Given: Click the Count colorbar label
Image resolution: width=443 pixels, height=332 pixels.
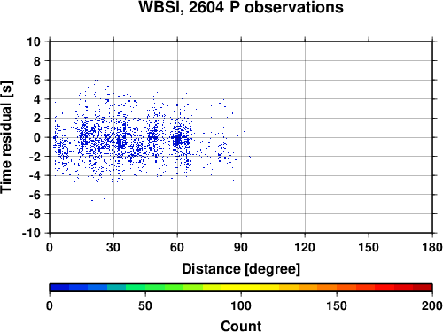Looking at the screenshot, I should 241,326.
